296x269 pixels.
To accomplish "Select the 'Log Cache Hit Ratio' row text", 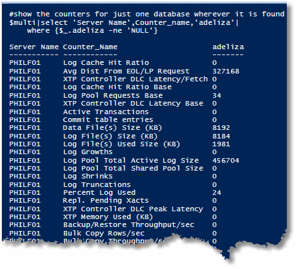I will tap(106, 63).
